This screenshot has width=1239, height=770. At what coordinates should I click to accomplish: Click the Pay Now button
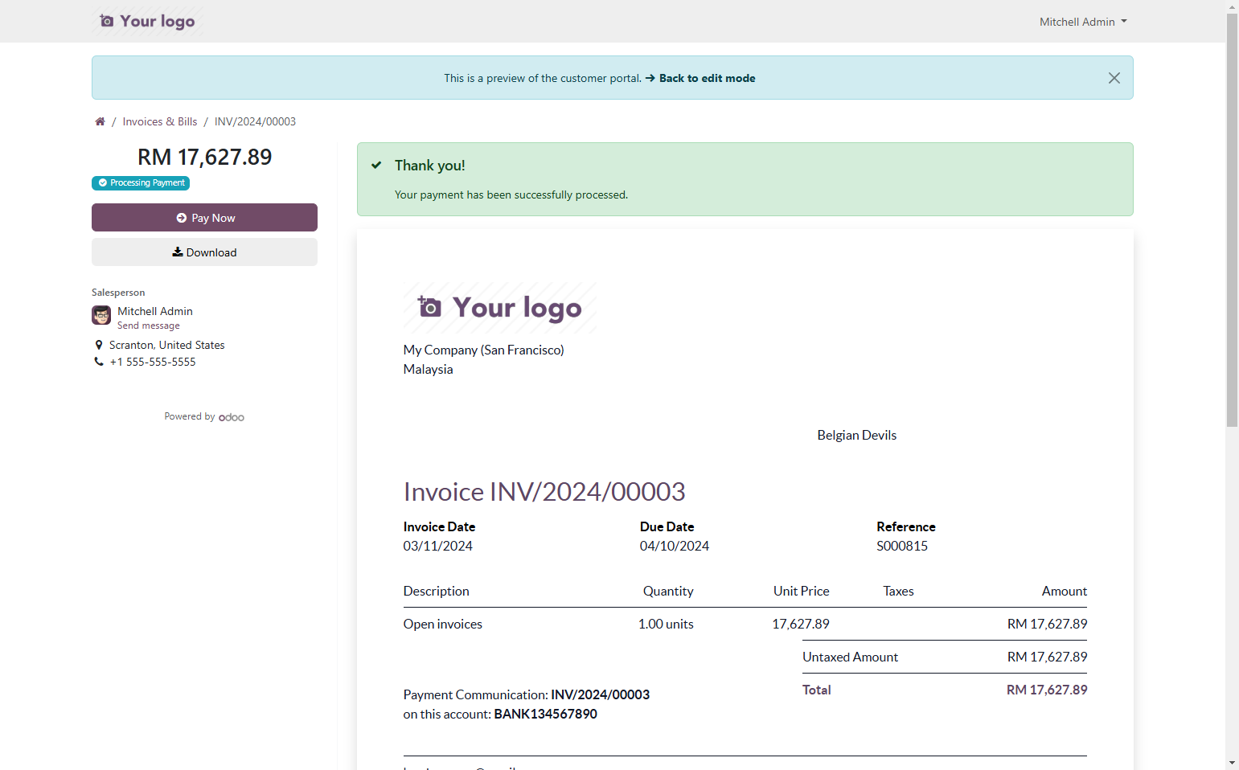click(204, 218)
